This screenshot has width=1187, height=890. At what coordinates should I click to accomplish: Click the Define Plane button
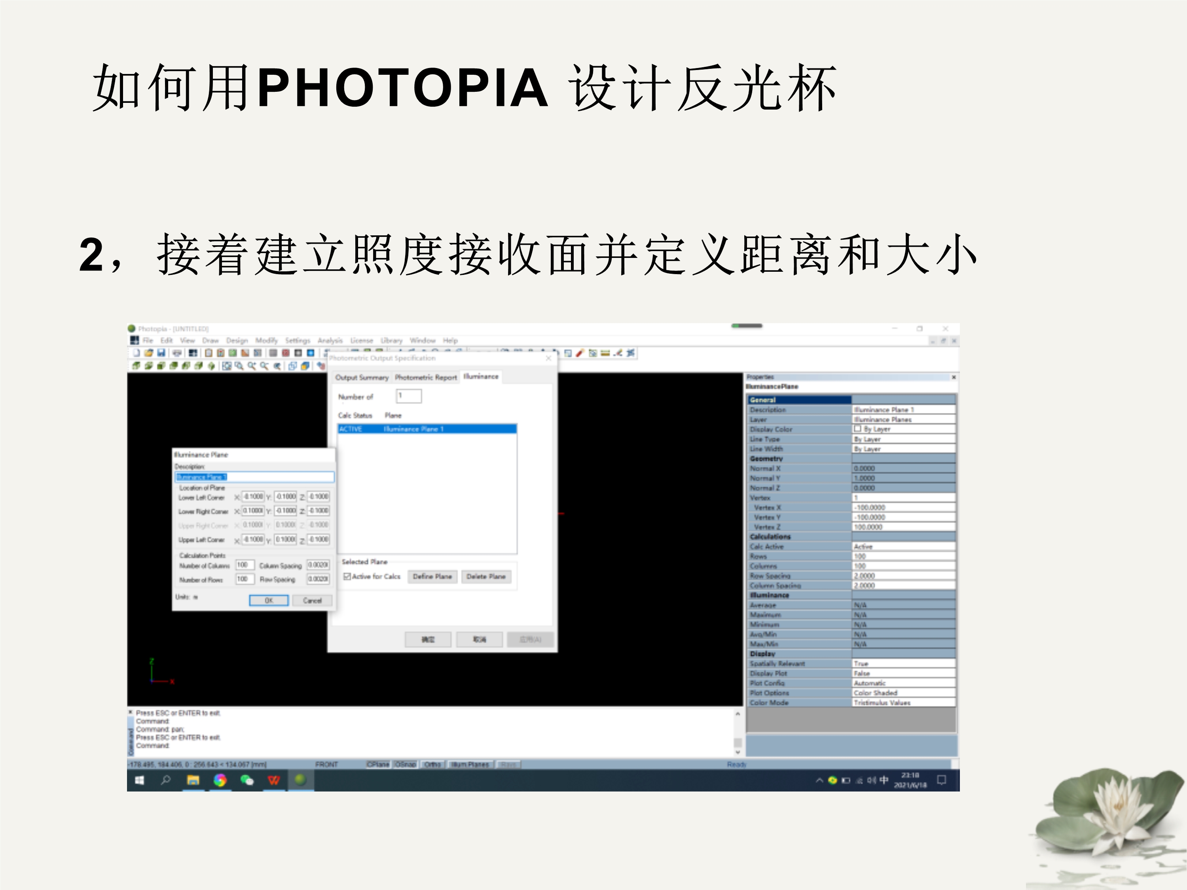pos(432,576)
